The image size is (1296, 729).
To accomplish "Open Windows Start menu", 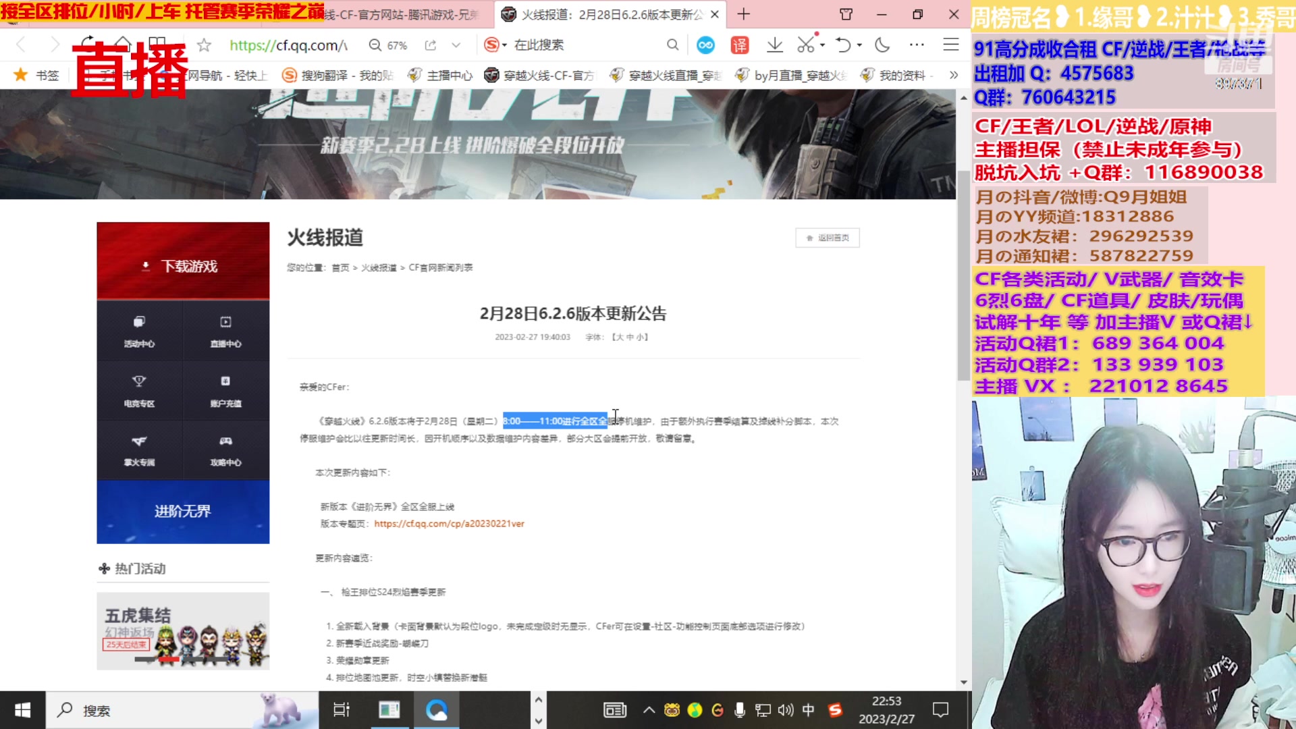I will pyautogui.click(x=22, y=710).
